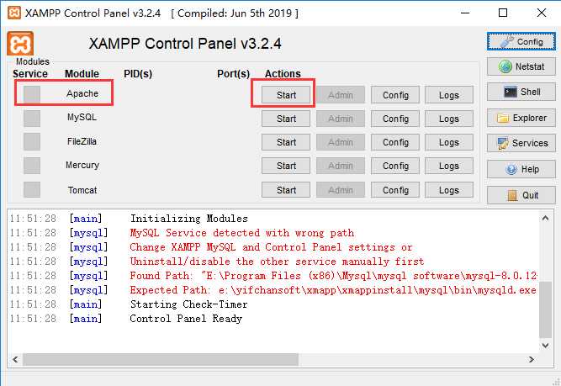Start the MySQL module
This screenshot has width=561, height=386.
(286, 119)
